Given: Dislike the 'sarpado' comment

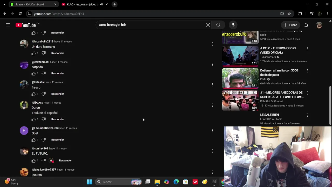Looking at the screenshot, I should pos(44,74).
